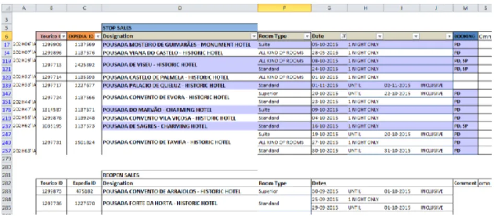Select POUSADA MOSTEIRO DE GUIMARÃES designation cell

click(180, 45)
